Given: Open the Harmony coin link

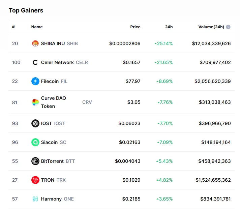Looking at the screenshot, I should 51,199.
